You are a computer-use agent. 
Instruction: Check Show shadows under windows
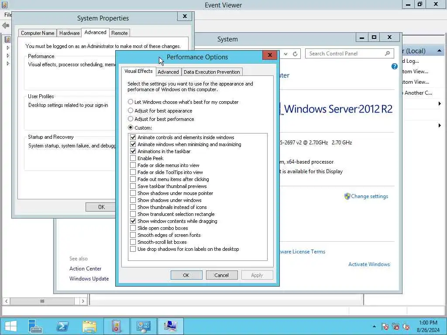click(x=133, y=200)
